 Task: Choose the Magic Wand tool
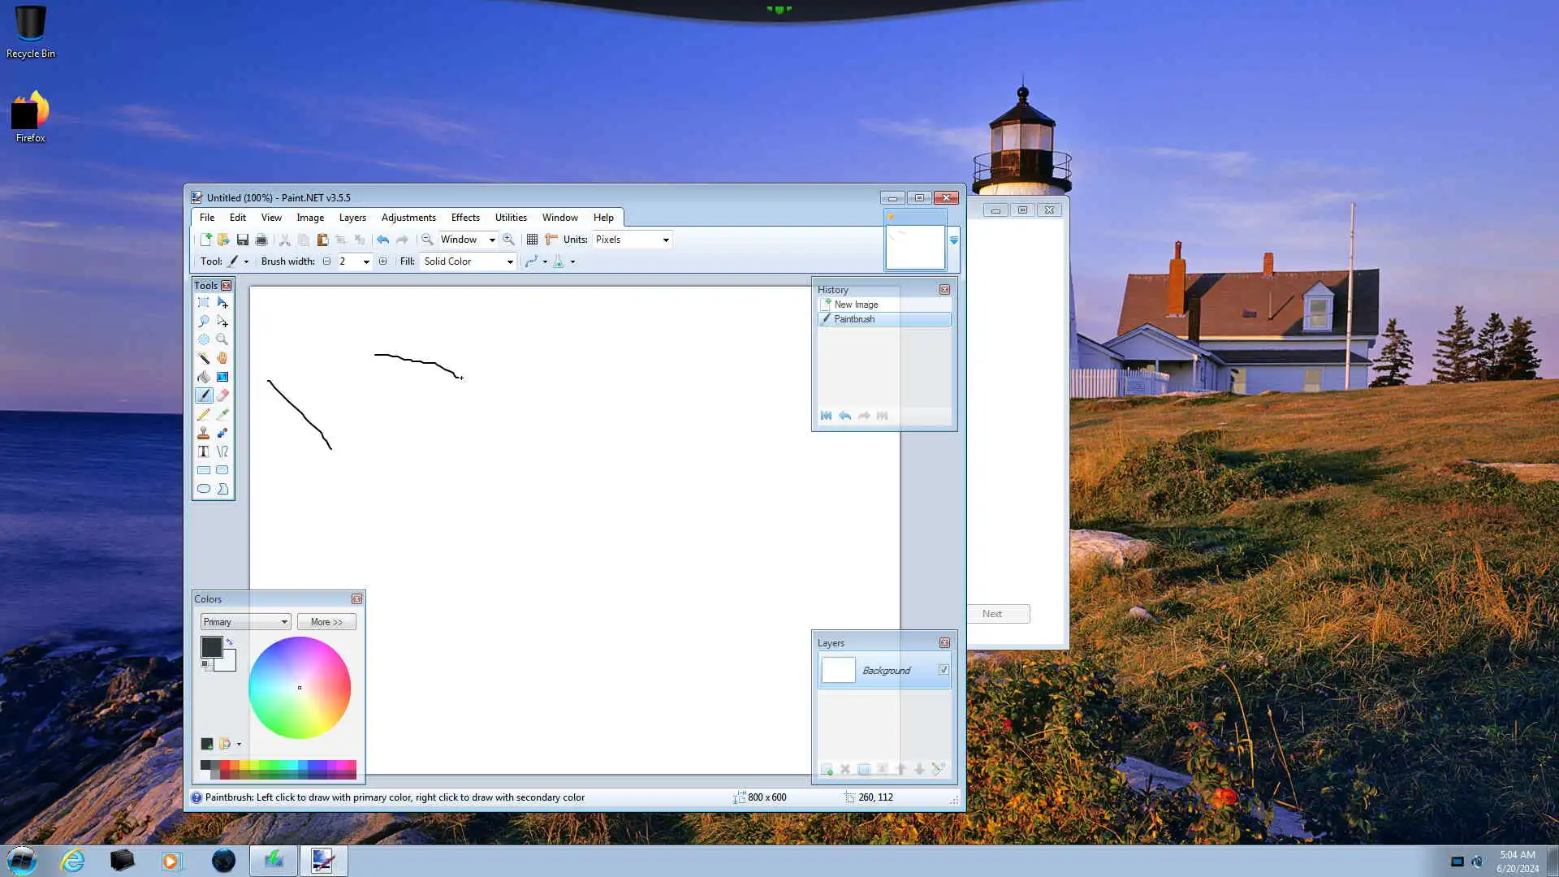(204, 358)
